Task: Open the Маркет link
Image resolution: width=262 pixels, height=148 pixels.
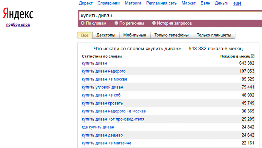Action: [189, 3]
